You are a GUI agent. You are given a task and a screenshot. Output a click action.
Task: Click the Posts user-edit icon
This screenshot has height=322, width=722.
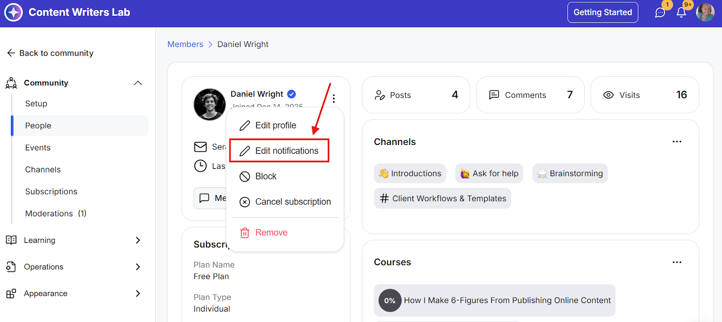380,95
